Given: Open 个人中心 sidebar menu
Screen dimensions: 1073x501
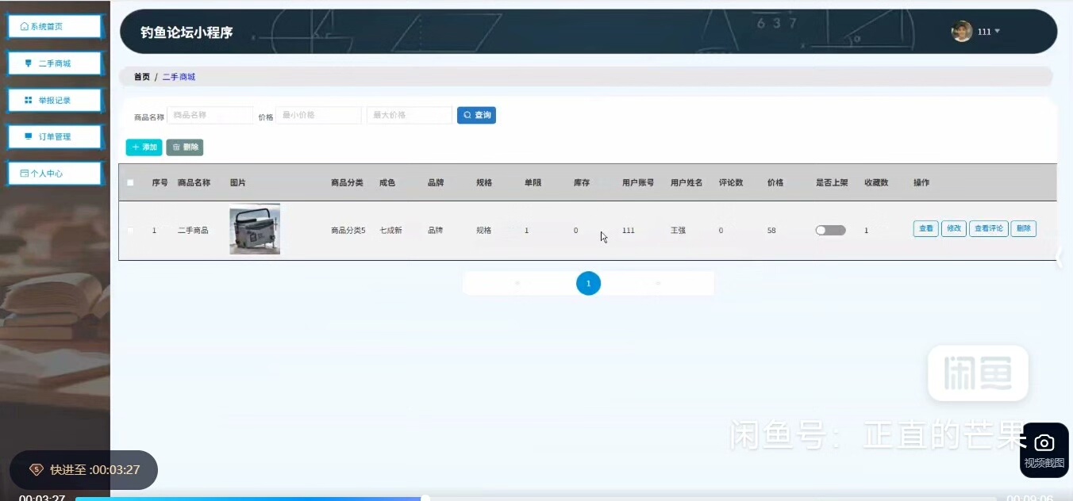Looking at the screenshot, I should 55,173.
